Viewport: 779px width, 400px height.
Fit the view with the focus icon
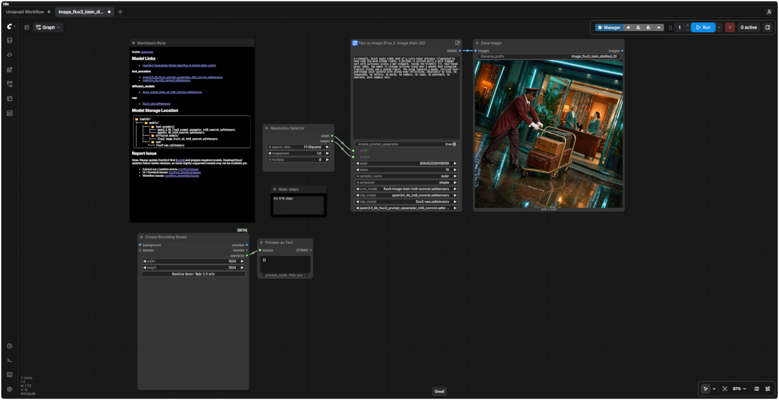[725, 388]
